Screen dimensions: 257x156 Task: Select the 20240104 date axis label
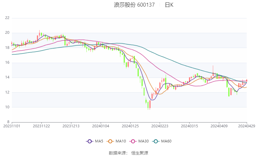(101, 126)
